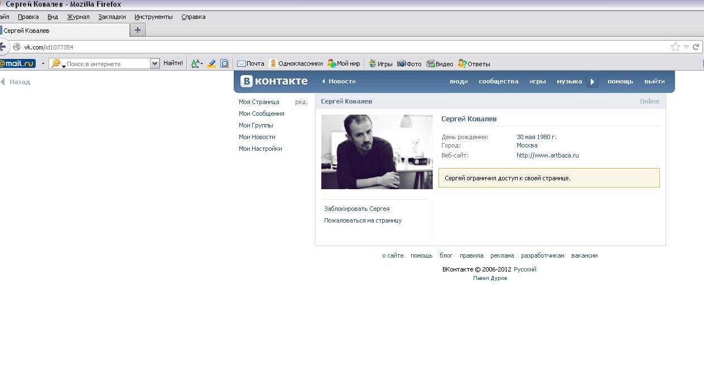Open правила footer link
Screen dimensions: 704x365
tap(471, 255)
